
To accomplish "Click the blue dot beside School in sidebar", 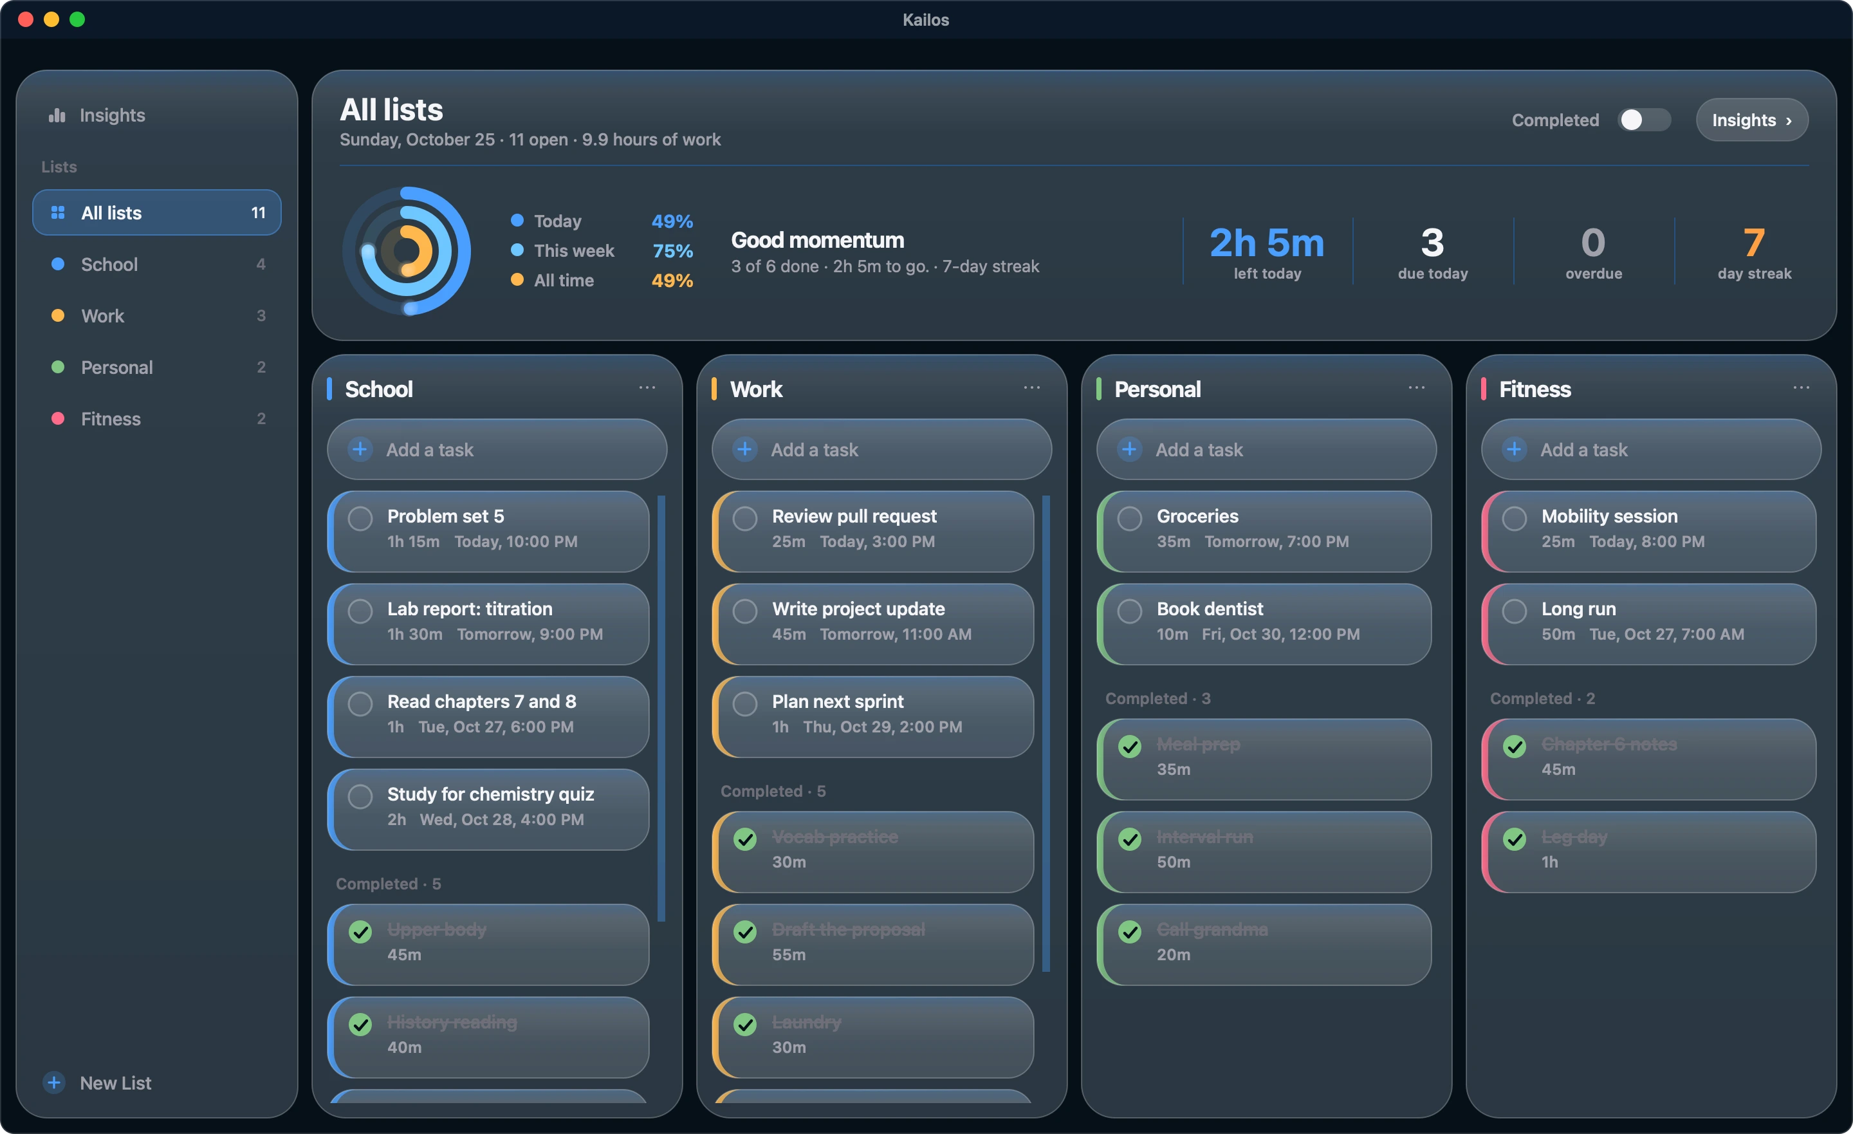I will (58, 264).
